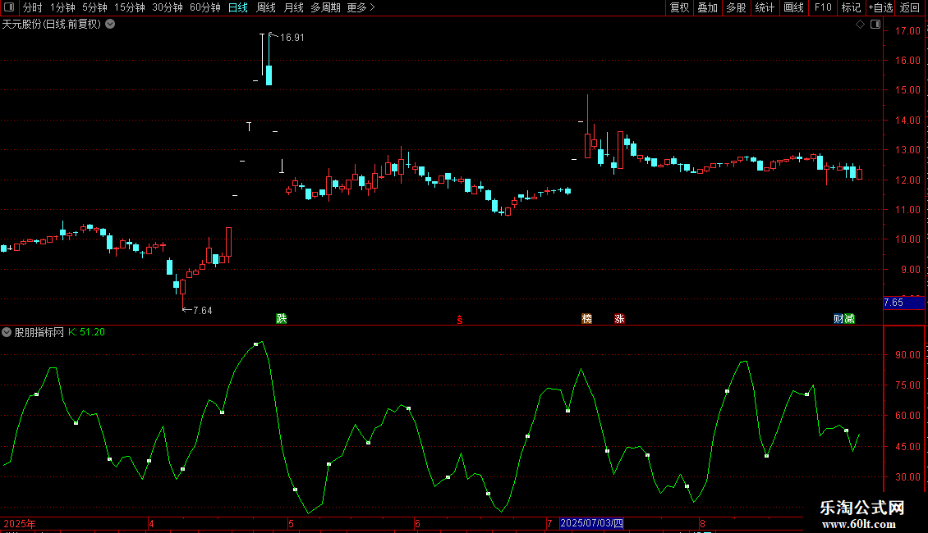Expand the 股朋指标网 indicator menu
This screenshot has width=928, height=533.
pos(7,332)
